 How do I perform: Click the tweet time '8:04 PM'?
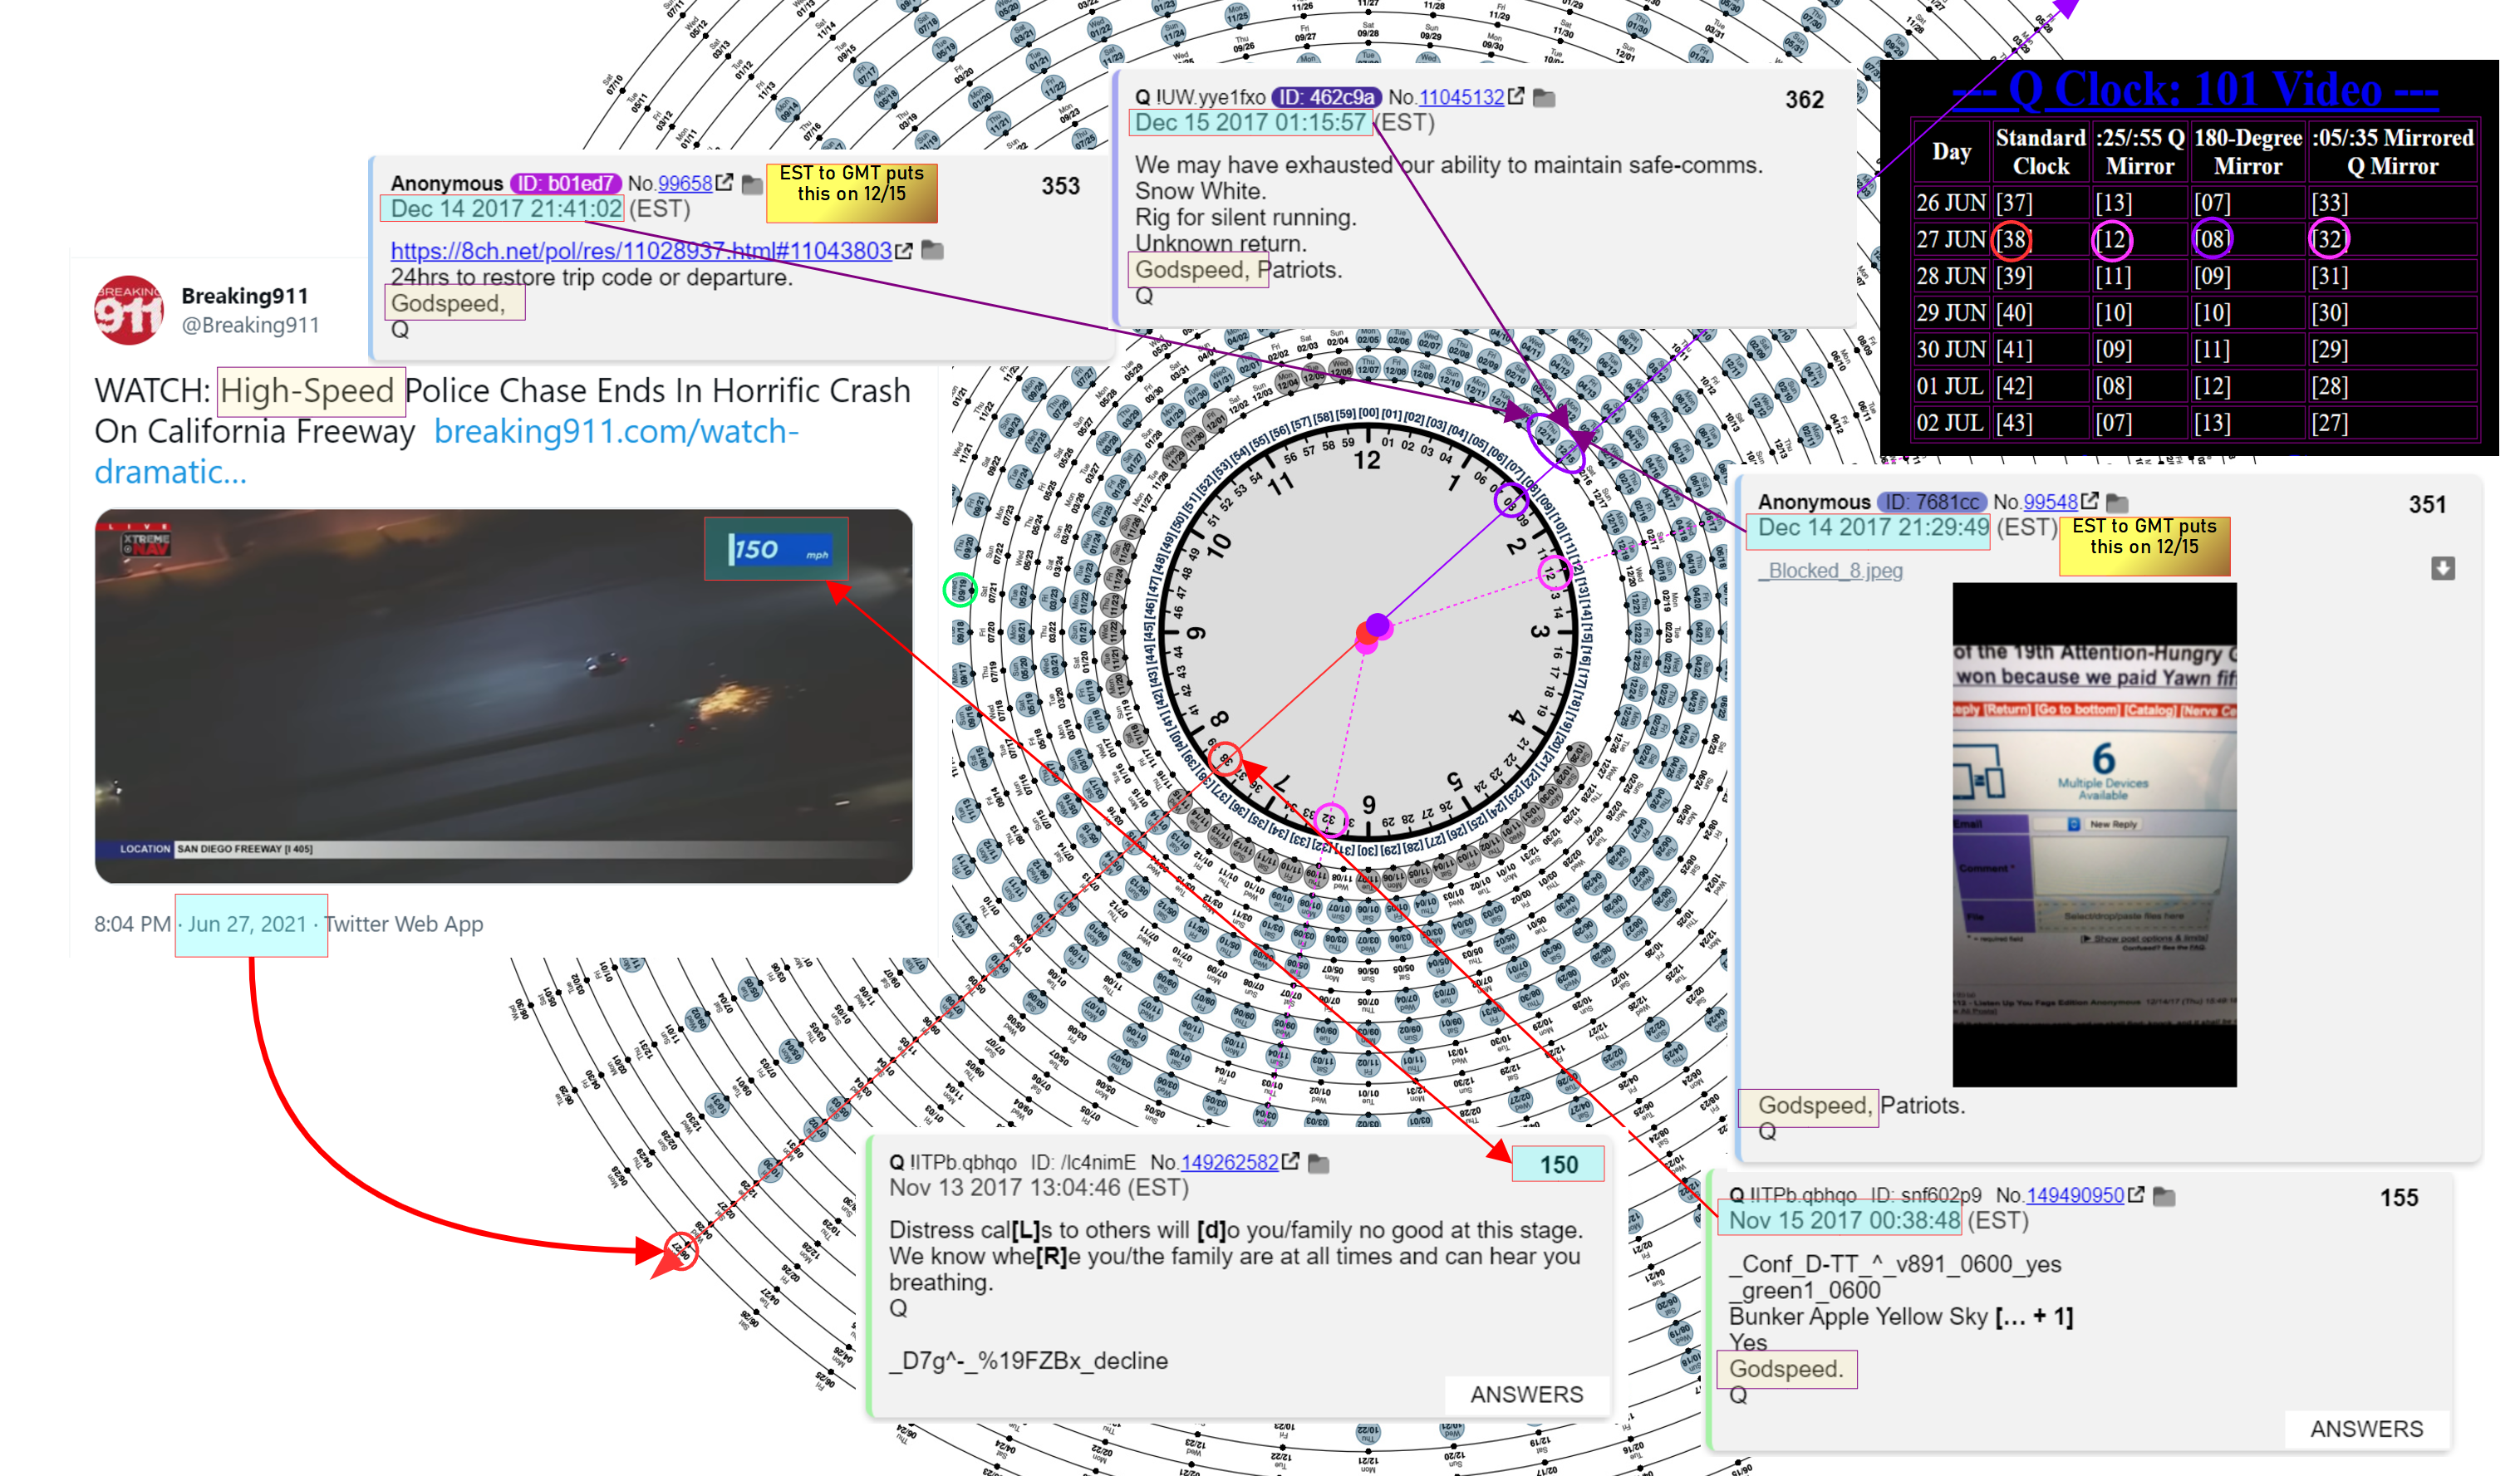click(x=132, y=924)
